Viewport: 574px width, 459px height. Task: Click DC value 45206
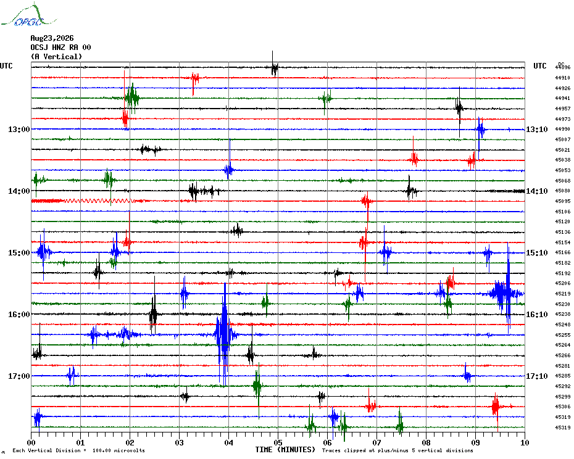pos(563,284)
